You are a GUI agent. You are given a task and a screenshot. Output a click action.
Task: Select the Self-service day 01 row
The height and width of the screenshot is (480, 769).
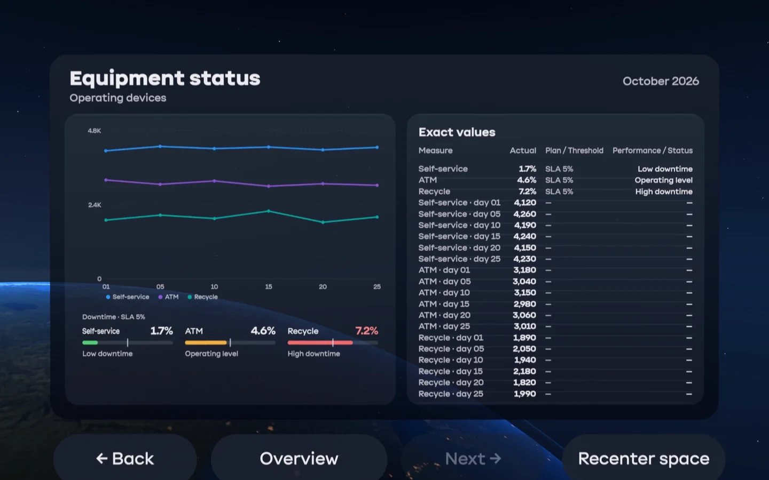click(x=555, y=203)
